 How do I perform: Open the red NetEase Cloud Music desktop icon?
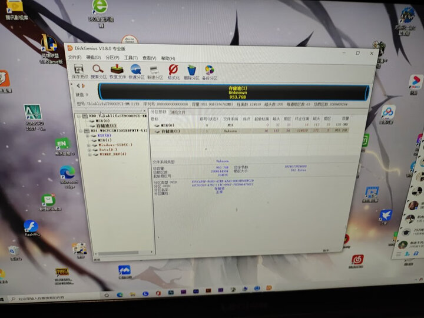click(x=357, y=261)
